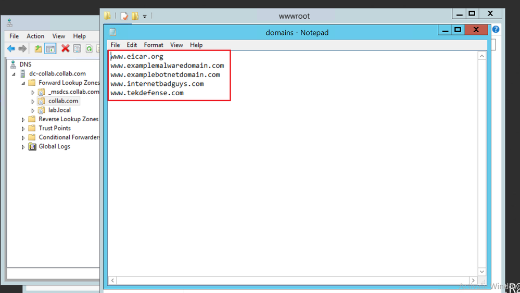Click the Trust Points folder icon
Screen dimensions: 520x293
pos(32,128)
